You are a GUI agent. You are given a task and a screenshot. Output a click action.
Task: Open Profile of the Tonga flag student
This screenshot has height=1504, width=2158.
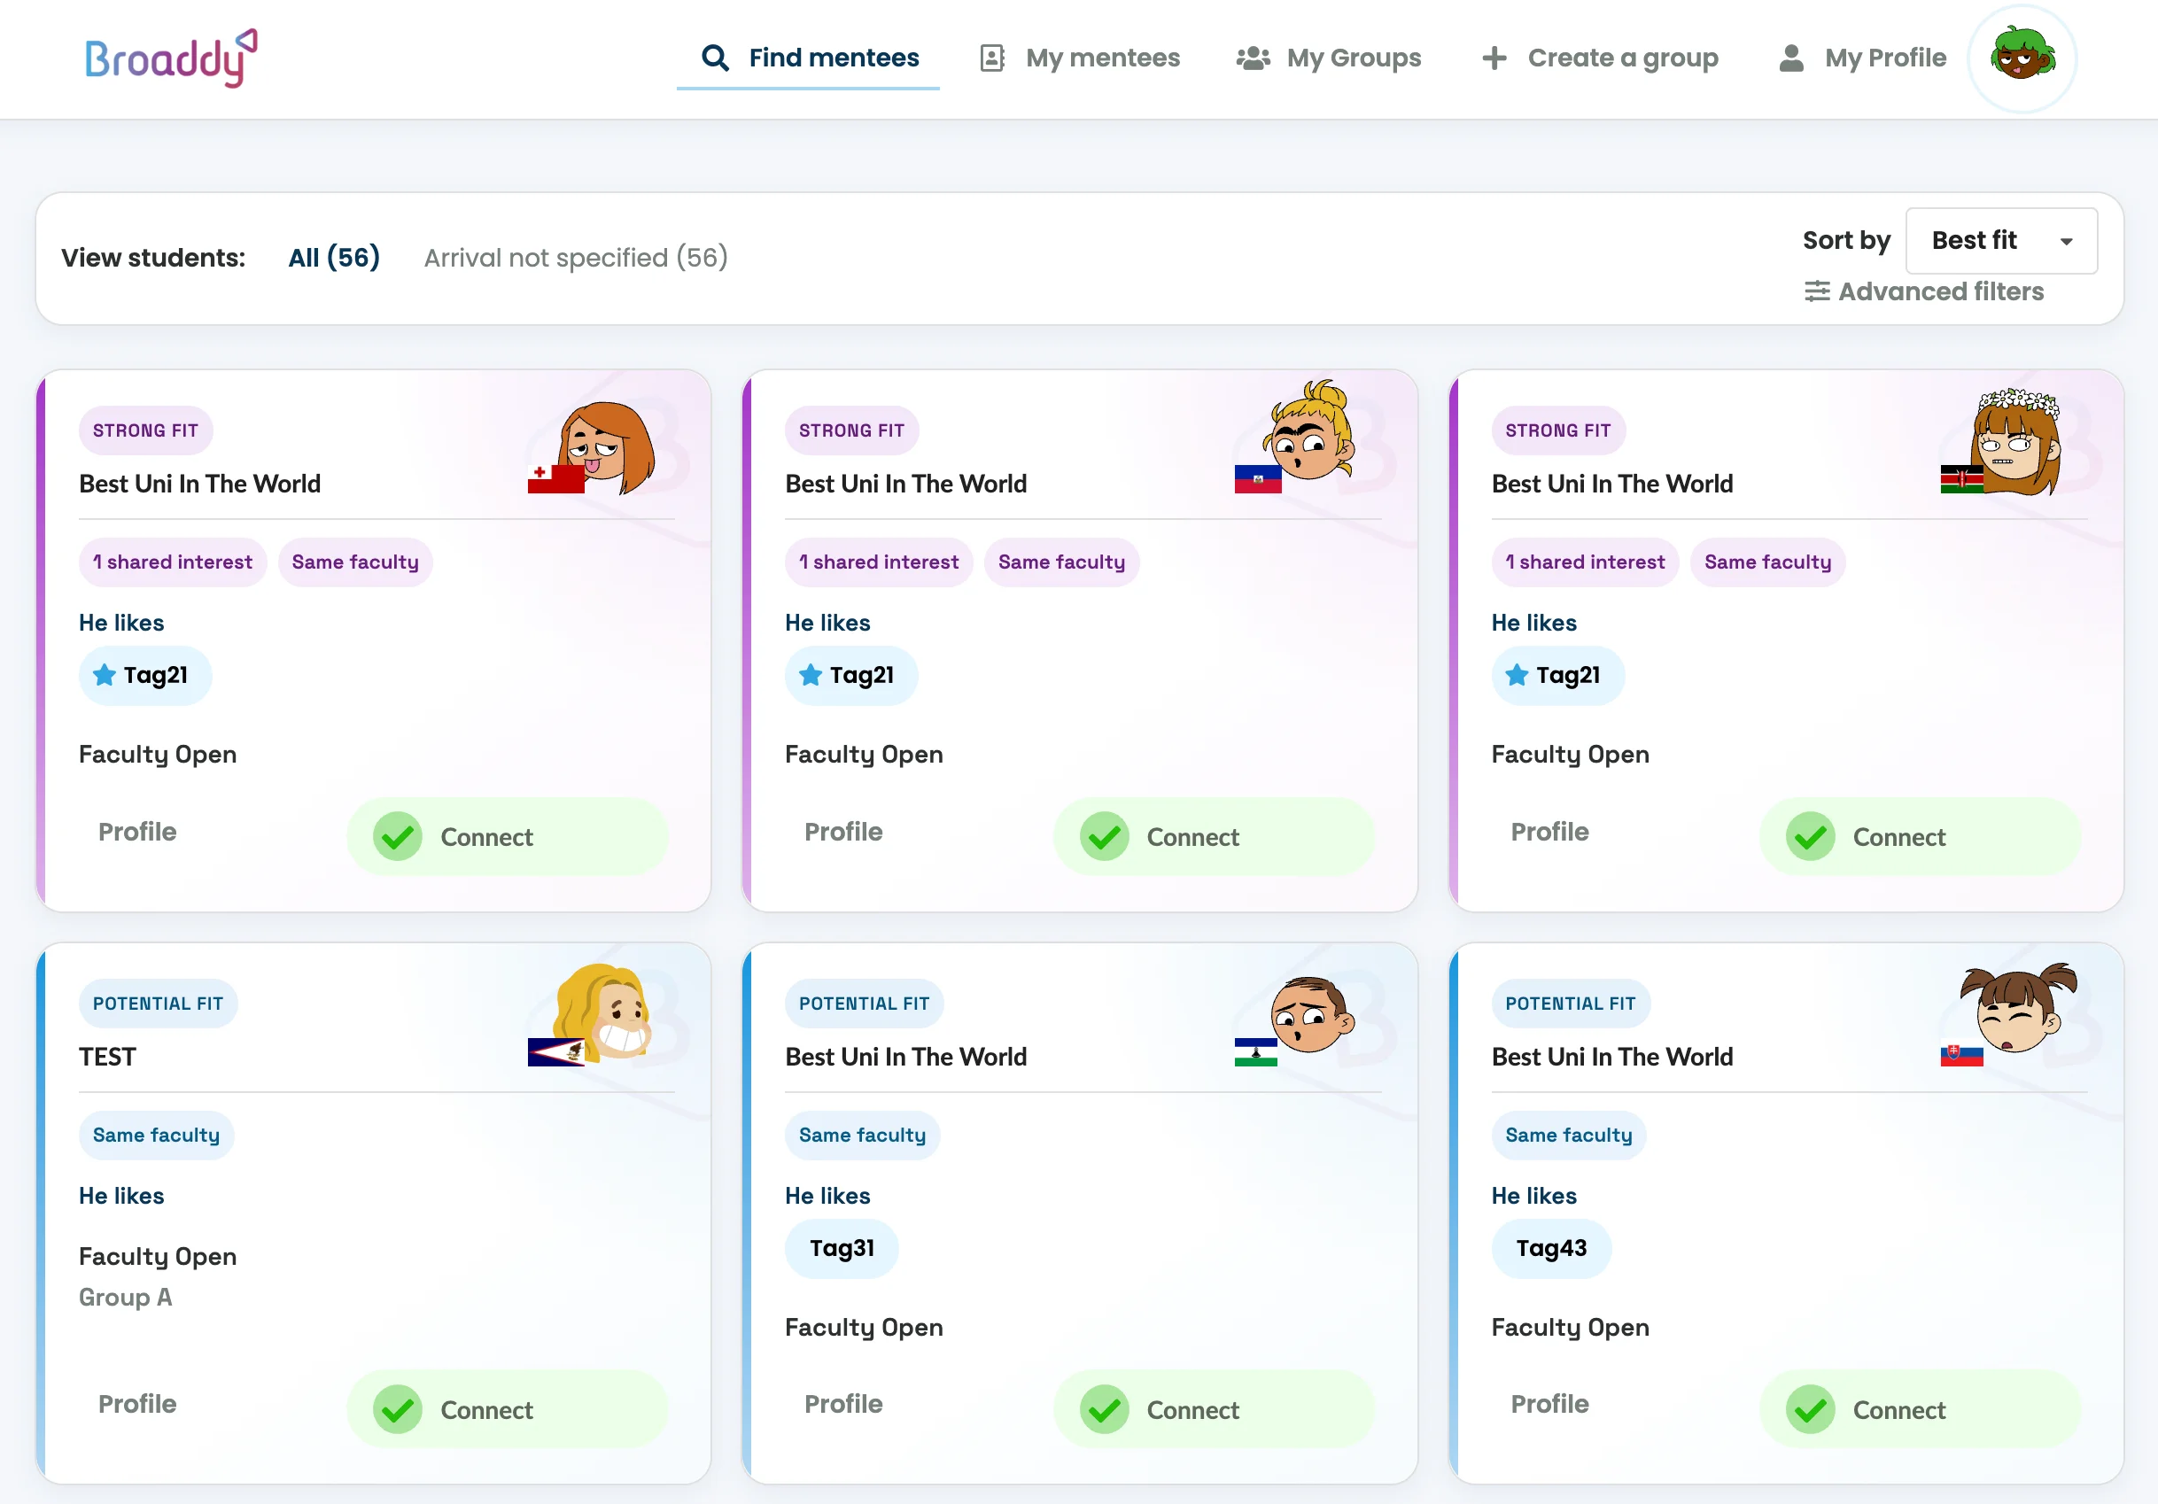click(137, 832)
